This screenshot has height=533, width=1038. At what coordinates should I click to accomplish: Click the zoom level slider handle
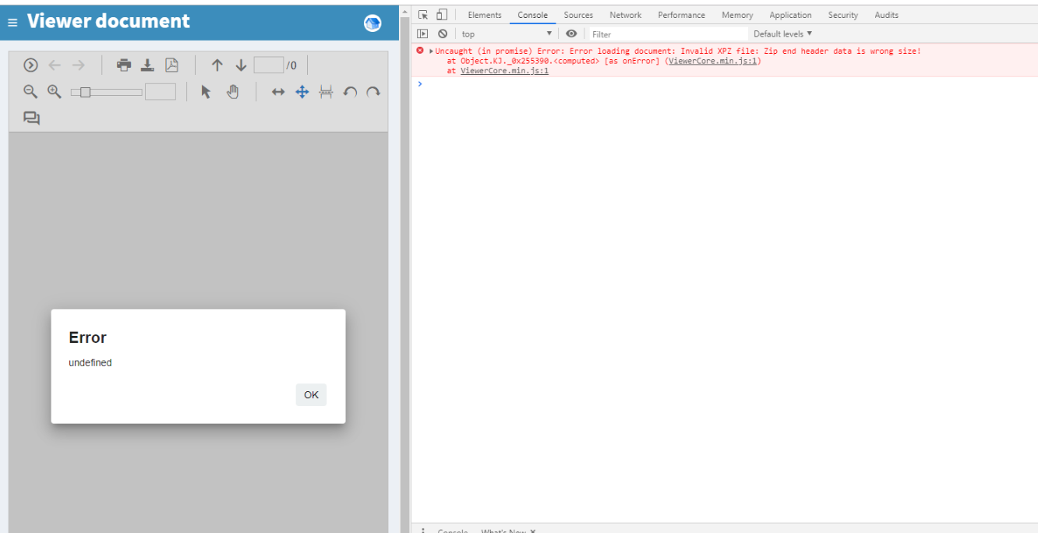[x=85, y=92]
